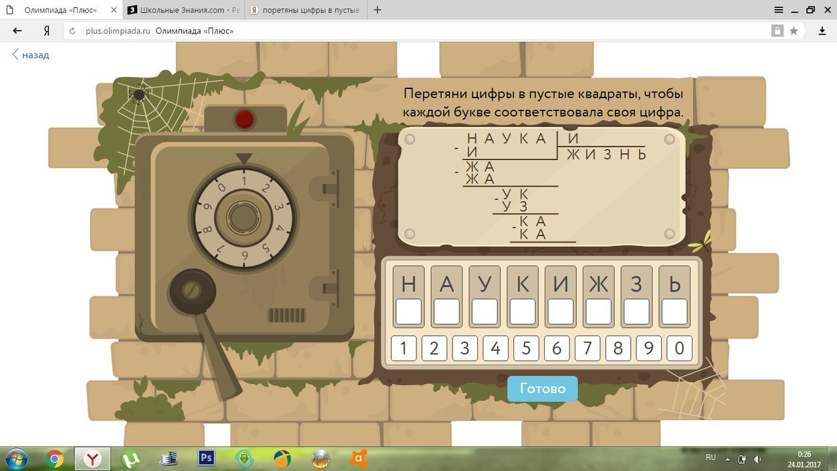The image size is (837, 471).
Task: Close the Олимпиада «Плюс» tab
Action: click(x=112, y=10)
